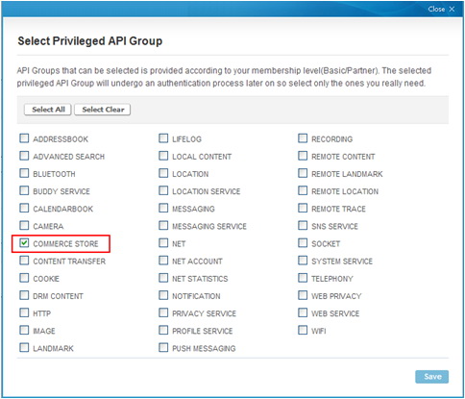
Task: Select the SNS SERVICE checkbox
Action: 303,226
